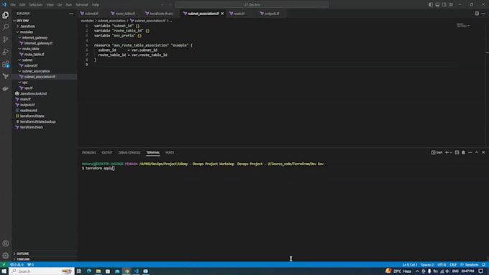This screenshot has width=489, height=275.
Task: Change the CRLF end of line setting
Action: (453, 265)
